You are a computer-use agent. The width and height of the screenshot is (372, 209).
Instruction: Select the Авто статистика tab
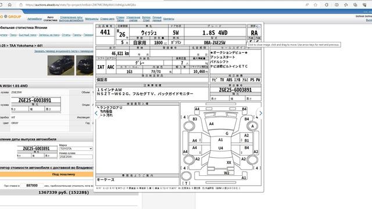(51, 19)
